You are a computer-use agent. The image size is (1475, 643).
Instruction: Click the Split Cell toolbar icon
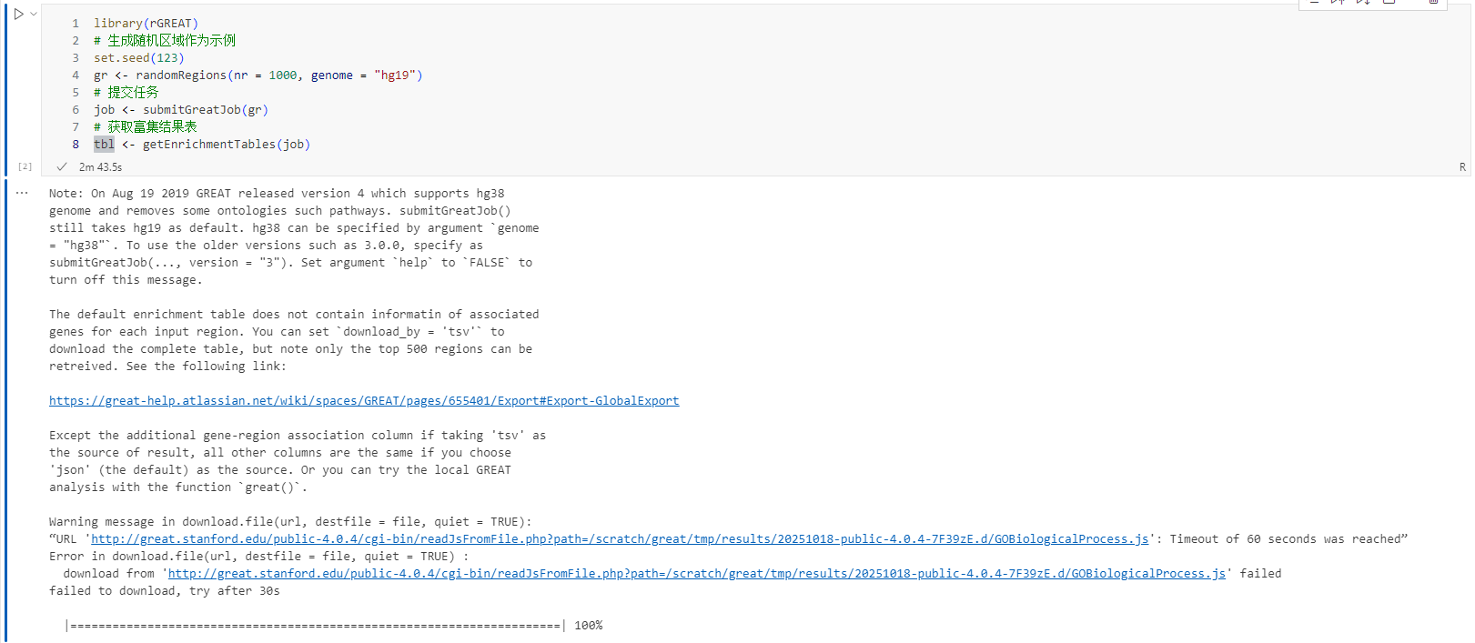1389,3
